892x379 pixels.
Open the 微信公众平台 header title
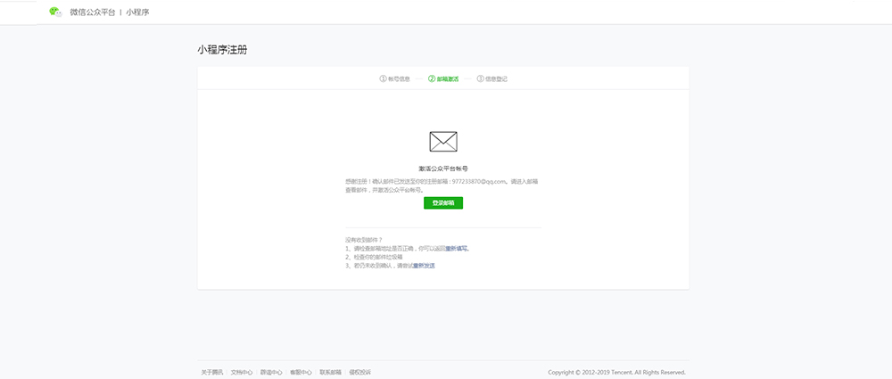point(93,12)
